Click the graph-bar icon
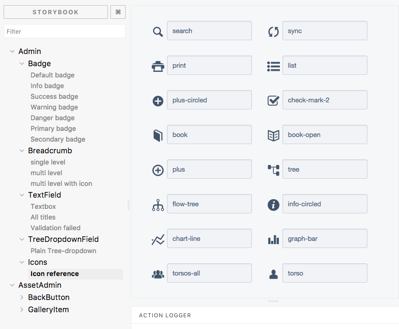 (x=273, y=239)
